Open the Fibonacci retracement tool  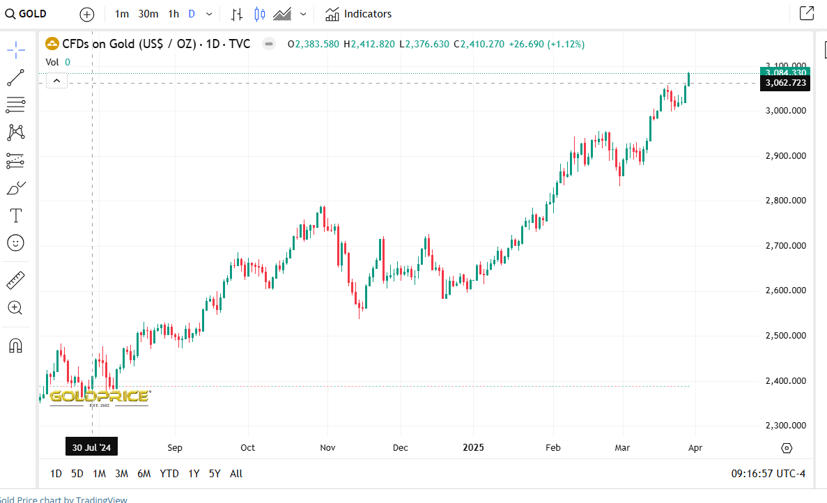click(16, 105)
